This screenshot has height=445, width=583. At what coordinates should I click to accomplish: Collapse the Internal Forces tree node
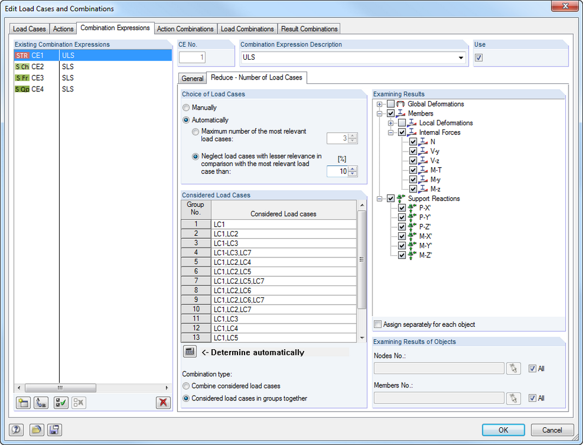click(391, 132)
